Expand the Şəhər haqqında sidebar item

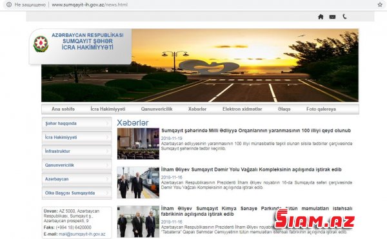(77, 123)
